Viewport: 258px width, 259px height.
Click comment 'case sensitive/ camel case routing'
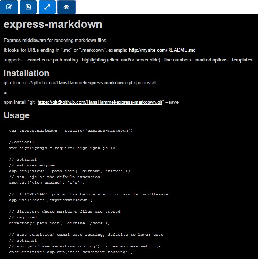tap(86, 235)
